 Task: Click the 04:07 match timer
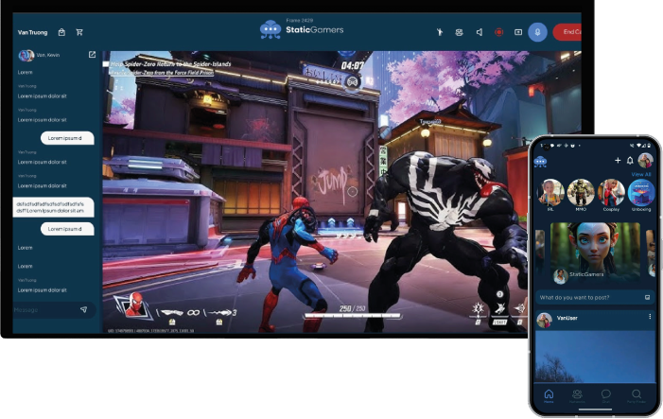353,65
